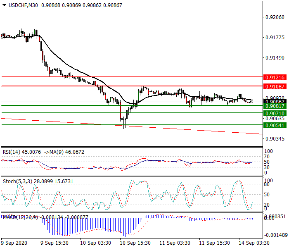Click the 11 Sep 03:30 time axis label

pyautogui.click(x=175, y=243)
